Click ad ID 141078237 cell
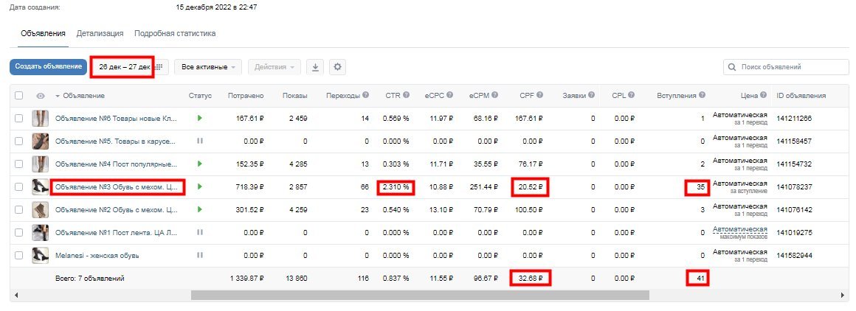 (x=794, y=187)
